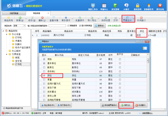Click 关闭窗口 in the main toolbar
The width and height of the screenshot is (168, 116).
pos(141,19)
